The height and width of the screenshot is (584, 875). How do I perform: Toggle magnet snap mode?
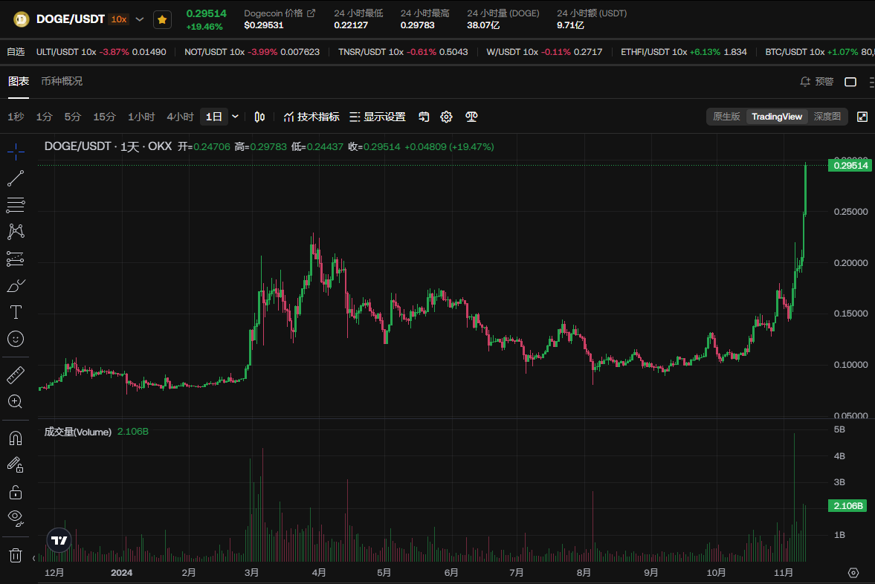16,438
